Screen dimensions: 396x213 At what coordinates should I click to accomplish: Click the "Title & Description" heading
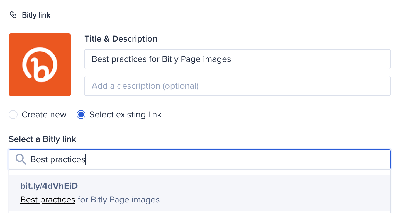121,39
